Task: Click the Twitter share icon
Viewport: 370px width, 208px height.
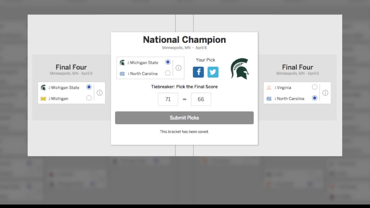Action: (x=213, y=72)
